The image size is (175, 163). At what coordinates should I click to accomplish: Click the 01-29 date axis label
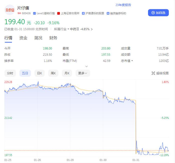70,160
